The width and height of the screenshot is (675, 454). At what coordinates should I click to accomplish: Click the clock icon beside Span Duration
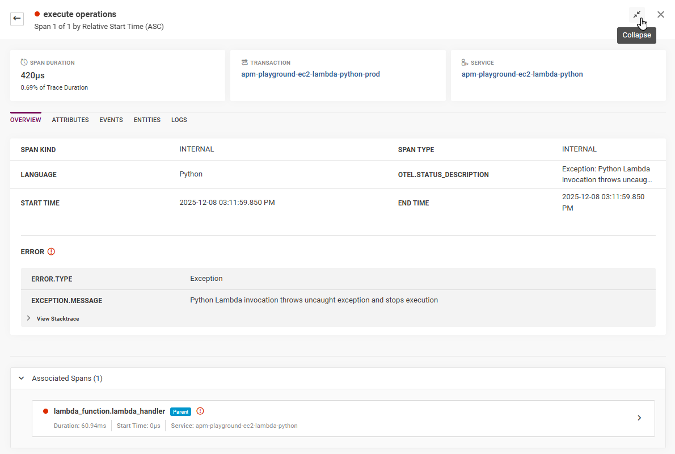(x=23, y=62)
